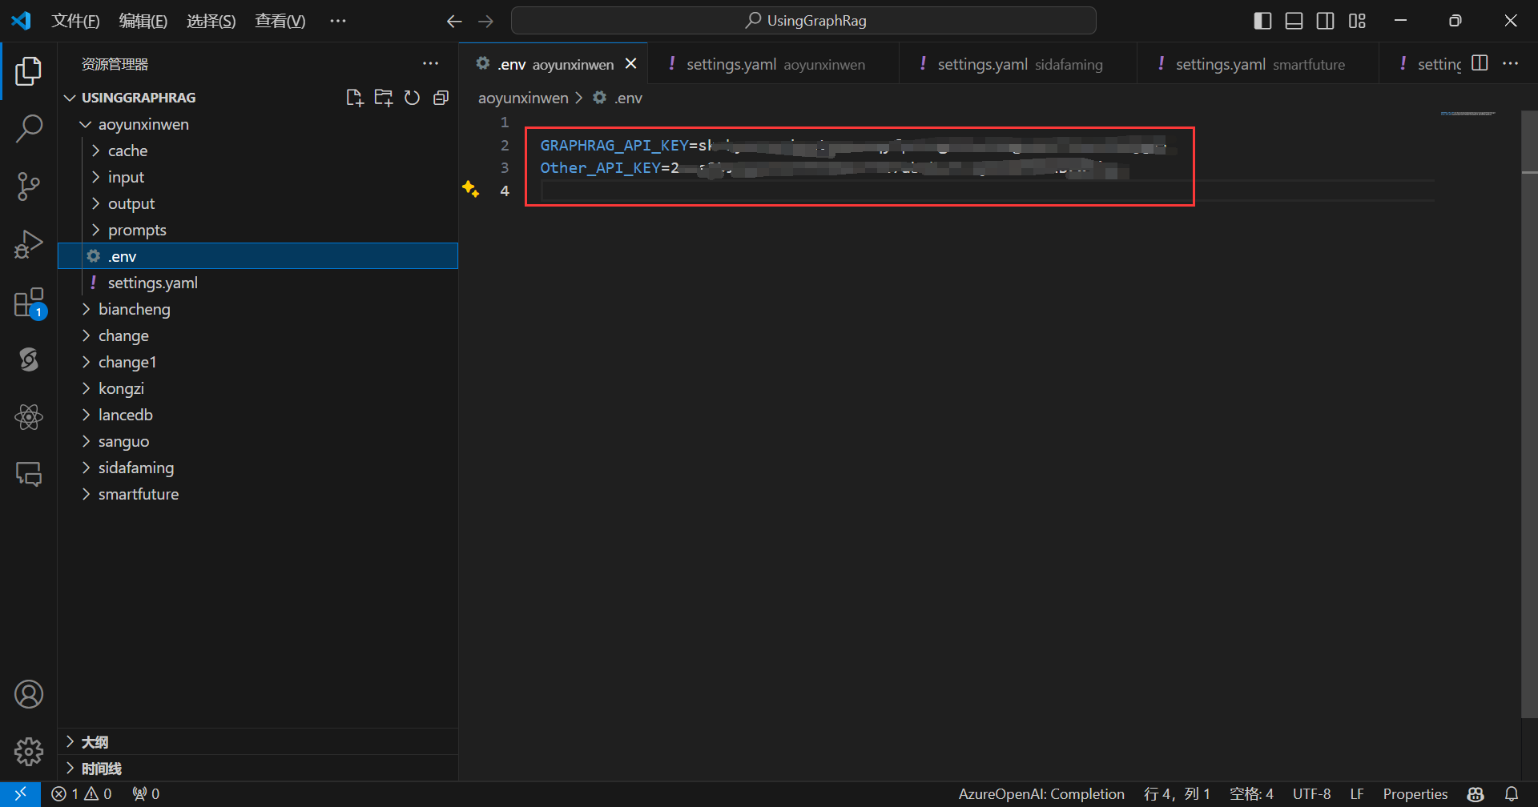Click AzureOpenAI: Completion status item
The height and width of the screenshot is (807, 1538).
(x=1041, y=793)
